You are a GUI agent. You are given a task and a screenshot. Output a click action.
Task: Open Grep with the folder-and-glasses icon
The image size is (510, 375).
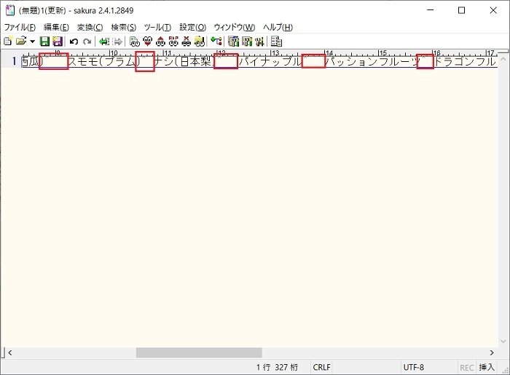(200, 42)
